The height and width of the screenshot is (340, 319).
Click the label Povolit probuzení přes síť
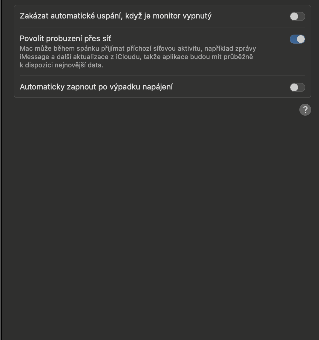pyautogui.click(x=65, y=38)
